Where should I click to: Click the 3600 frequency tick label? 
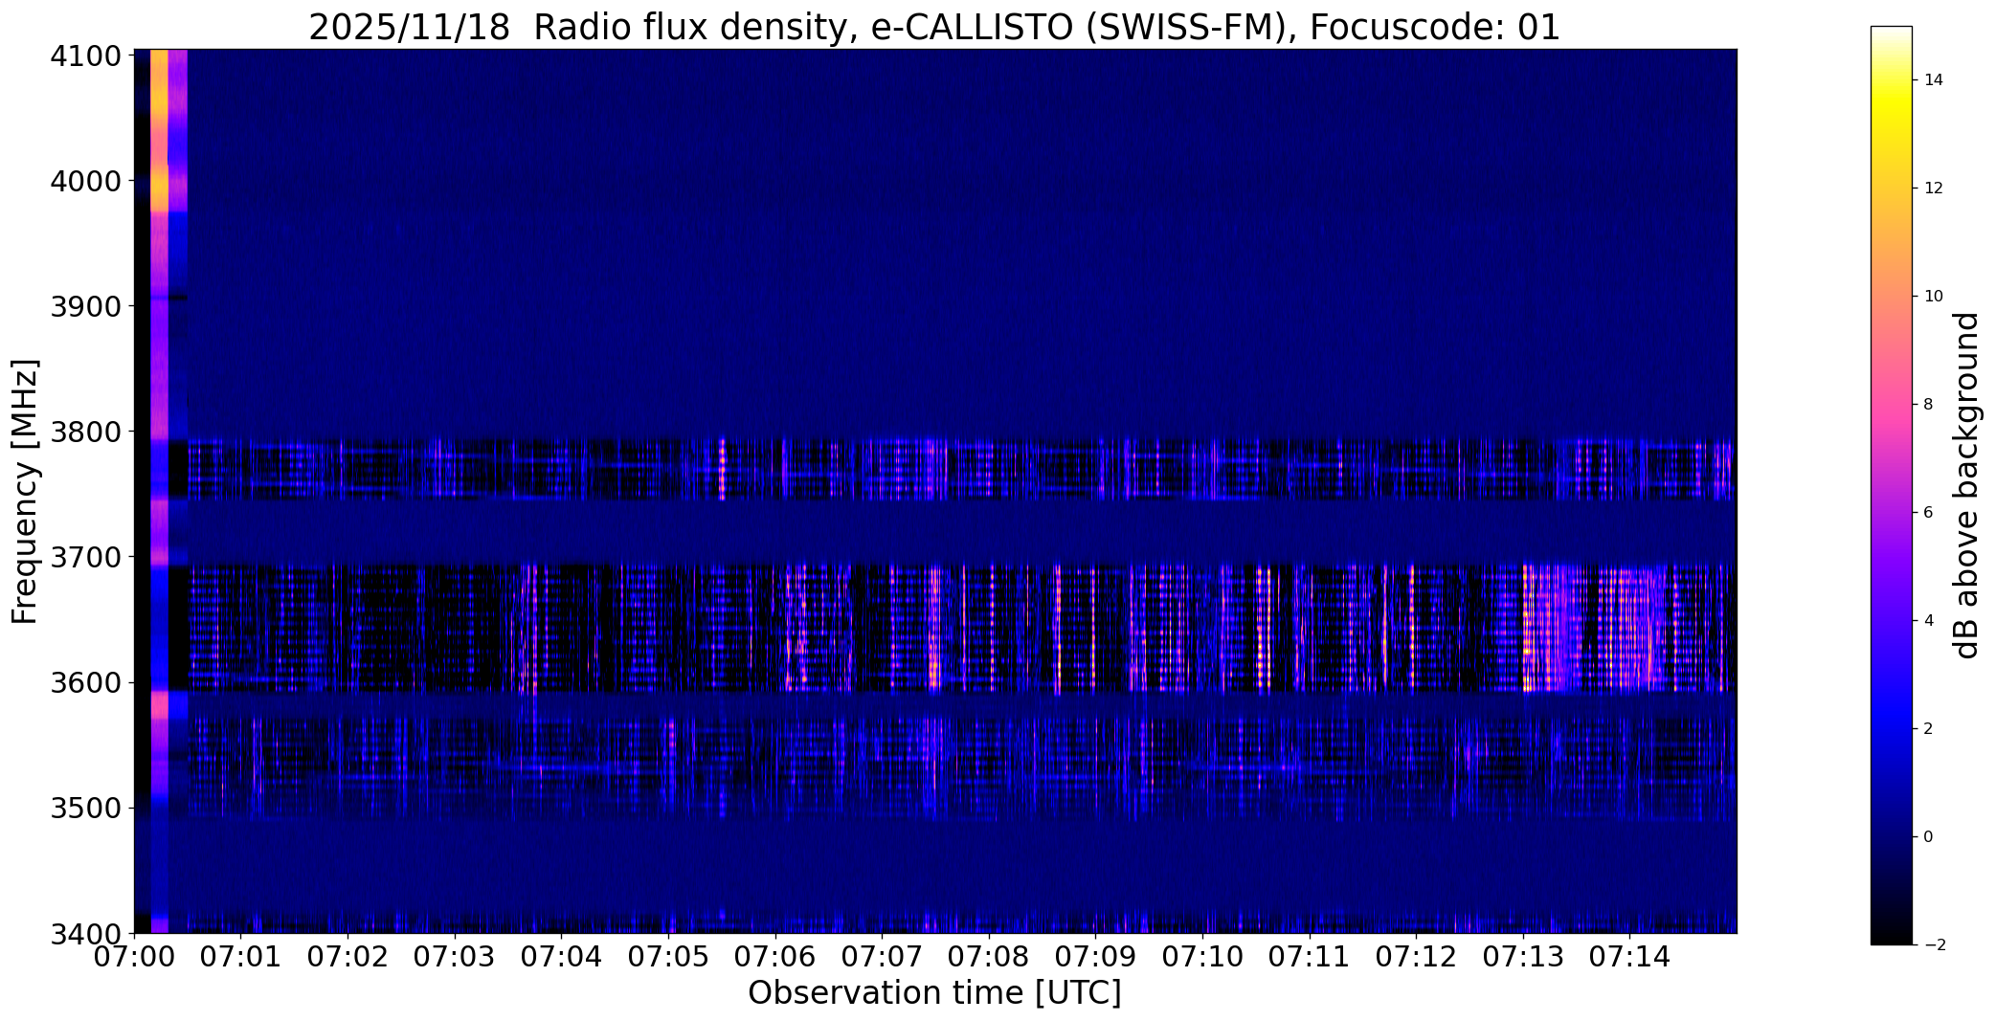pyautogui.click(x=85, y=683)
